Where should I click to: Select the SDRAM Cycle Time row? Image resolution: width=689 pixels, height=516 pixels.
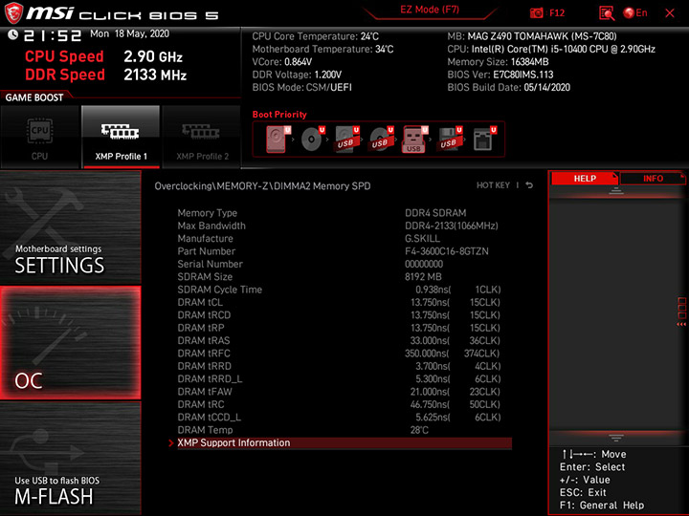(344, 290)
